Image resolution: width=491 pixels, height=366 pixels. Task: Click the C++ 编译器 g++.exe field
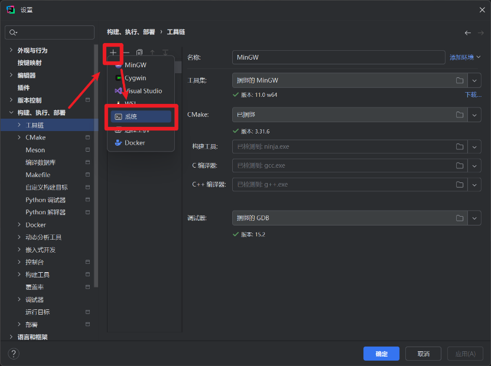click(350, 185)
